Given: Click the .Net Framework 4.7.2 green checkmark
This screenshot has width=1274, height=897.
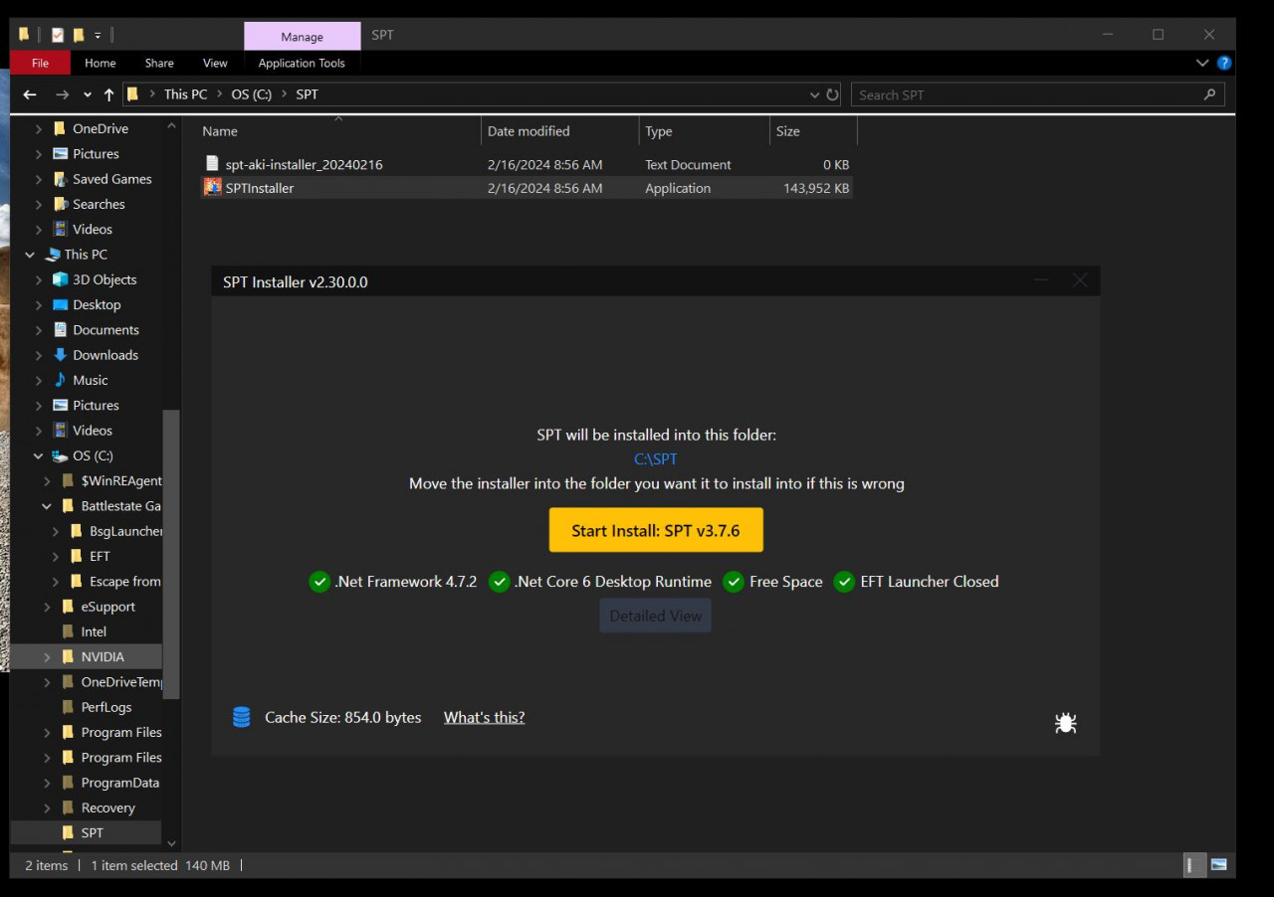Looking at the screenshot, I should pyautogui.click(x=319, y=582).
